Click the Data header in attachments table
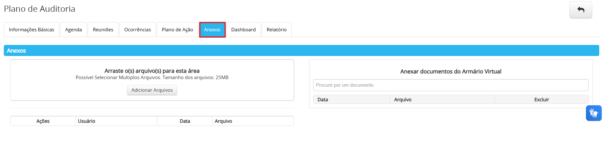604x155 pixels. (x=185, y=121)
